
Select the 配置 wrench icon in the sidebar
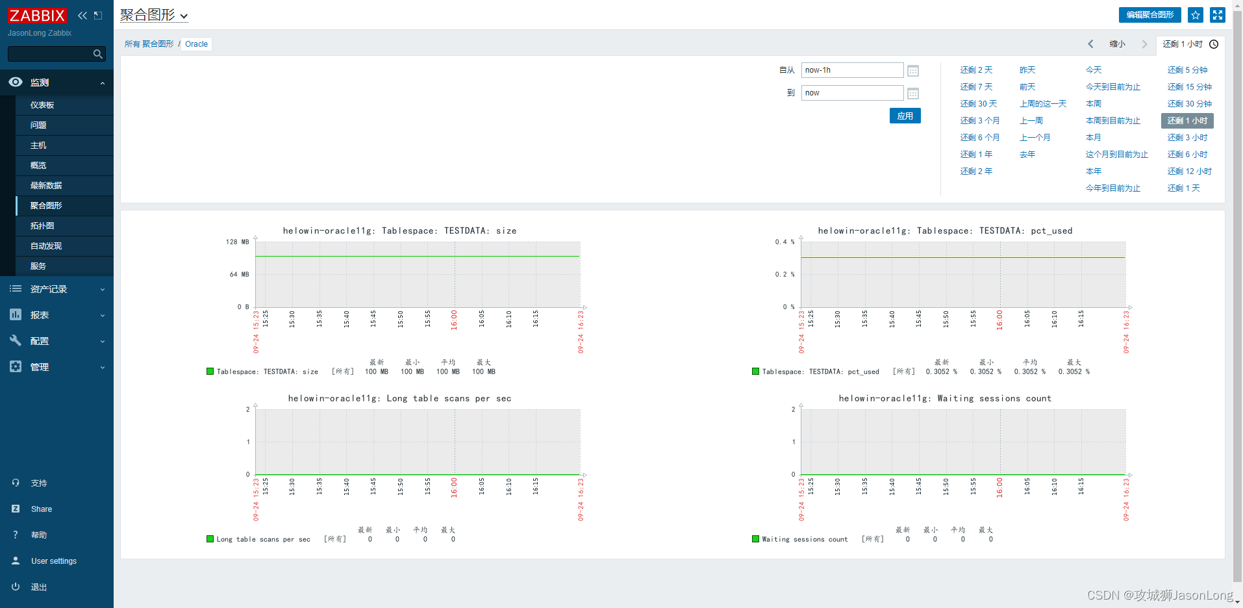click(16, 340)
